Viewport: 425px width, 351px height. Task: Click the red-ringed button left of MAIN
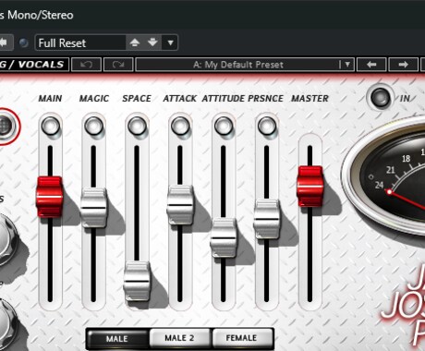point(6,127)
